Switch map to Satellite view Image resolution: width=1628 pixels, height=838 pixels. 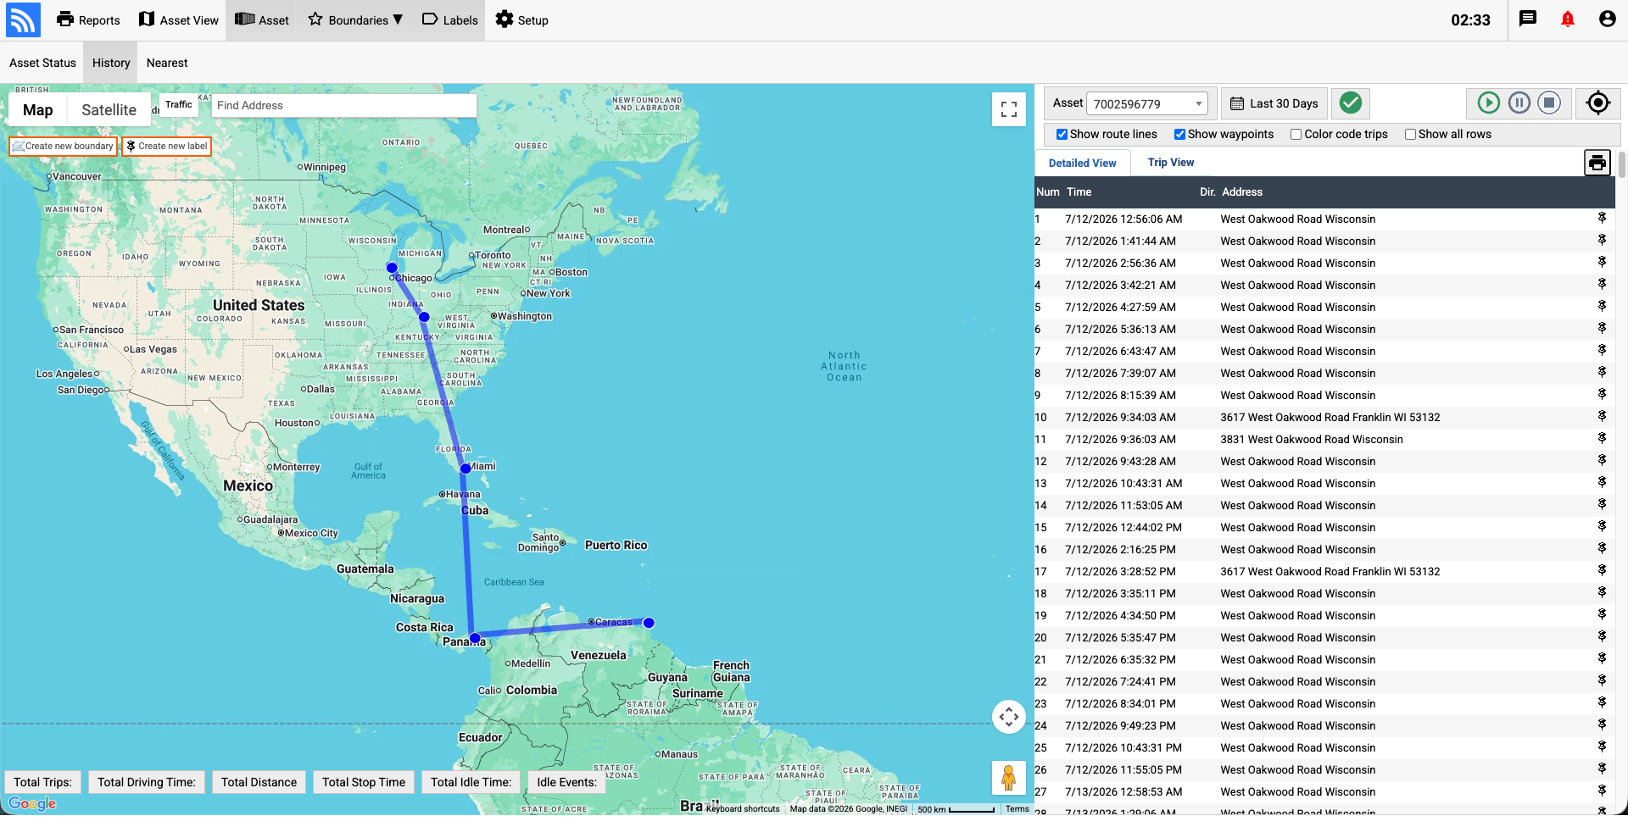coord(109,109)
